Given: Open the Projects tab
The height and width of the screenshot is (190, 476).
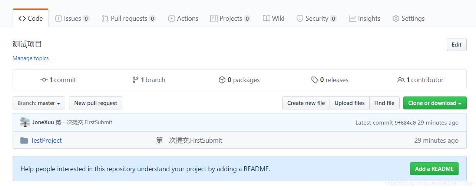Looking at the screenshot, I should 230,18.
